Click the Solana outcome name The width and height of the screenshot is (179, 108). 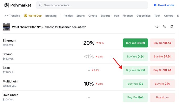(8, 54)
